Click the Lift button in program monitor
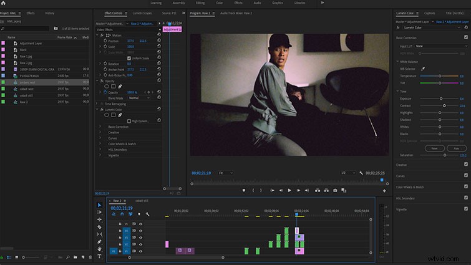471x265 pixels. point(318,190)
